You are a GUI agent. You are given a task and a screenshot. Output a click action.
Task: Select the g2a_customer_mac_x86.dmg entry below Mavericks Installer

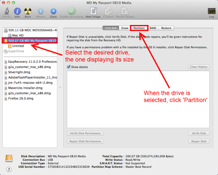[x=29, y=93]
